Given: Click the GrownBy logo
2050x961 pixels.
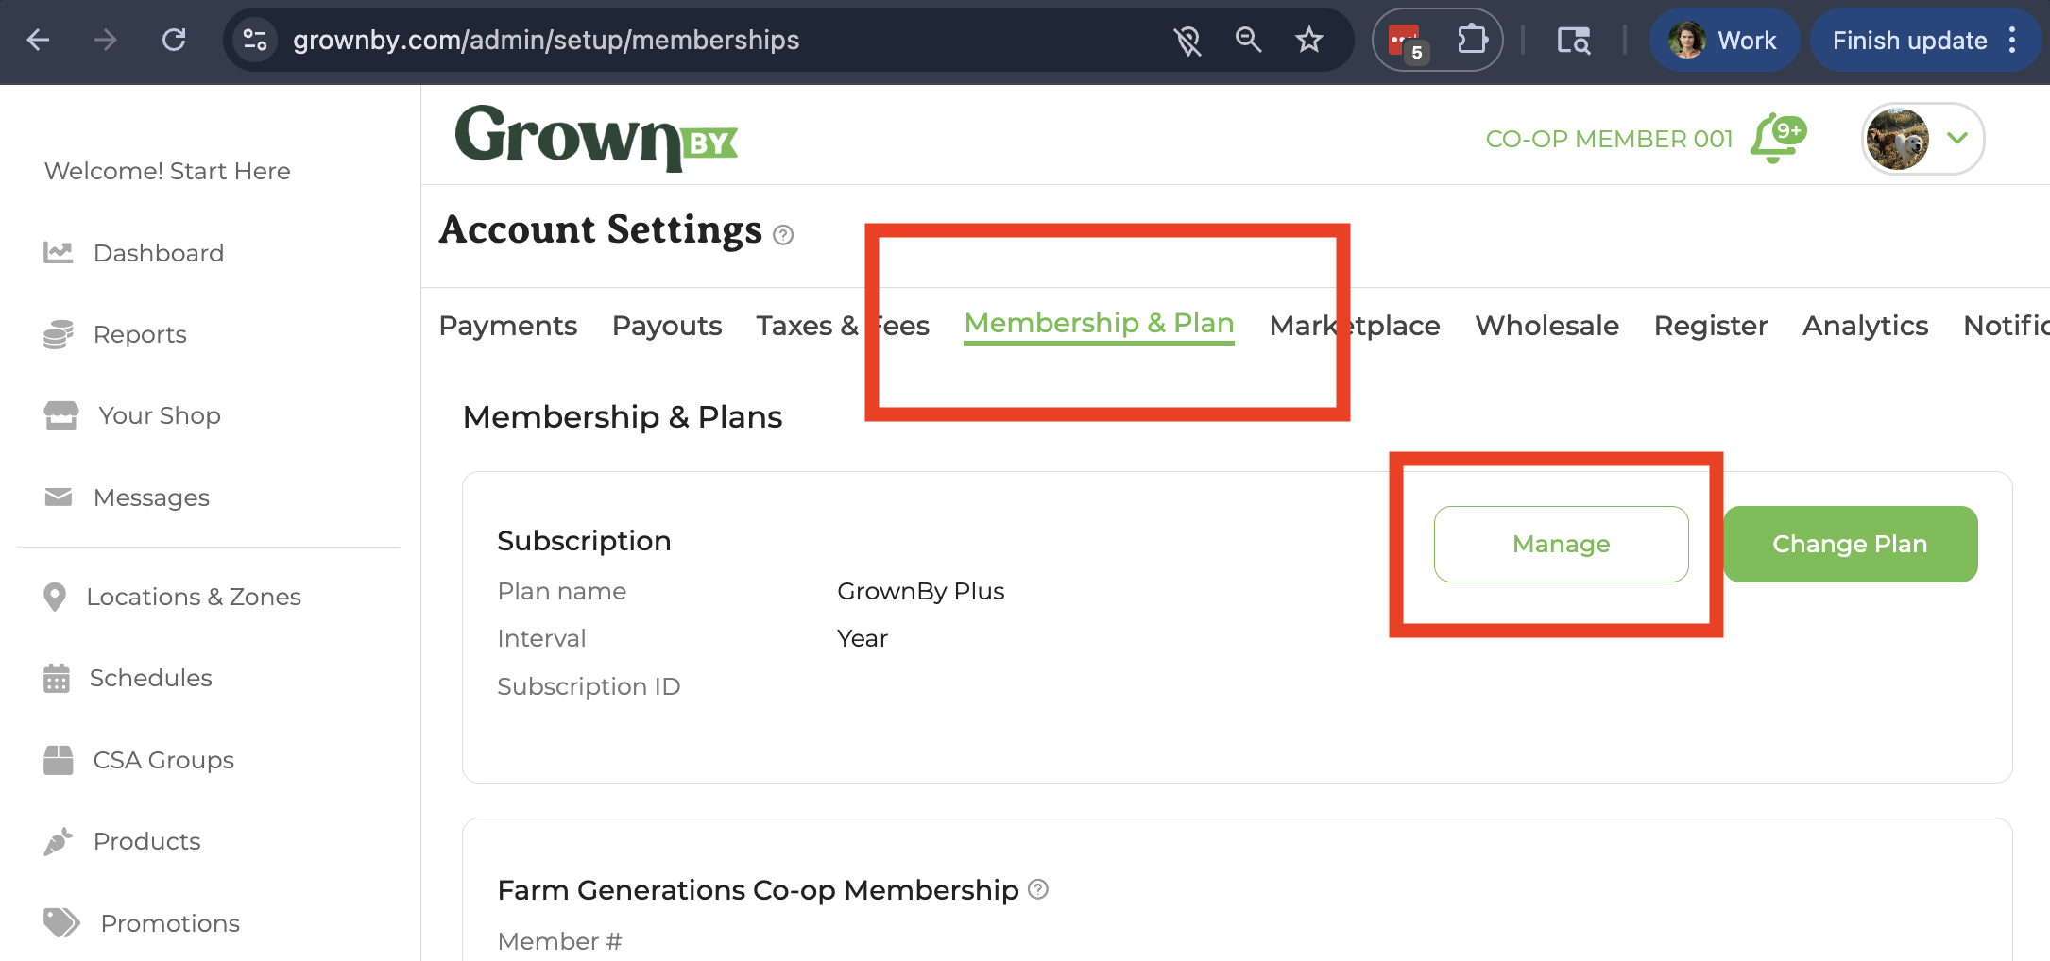Looking at the screenshot, I should 596,138.
